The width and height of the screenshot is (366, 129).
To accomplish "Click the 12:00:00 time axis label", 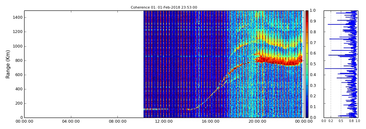I will (164, 121).
